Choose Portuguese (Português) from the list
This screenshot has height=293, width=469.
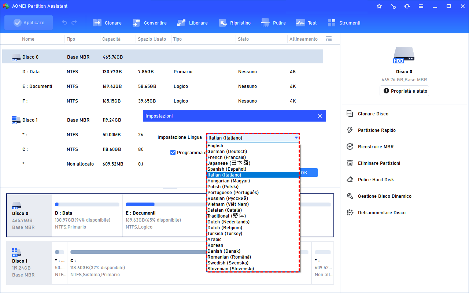tap(253, 193)
